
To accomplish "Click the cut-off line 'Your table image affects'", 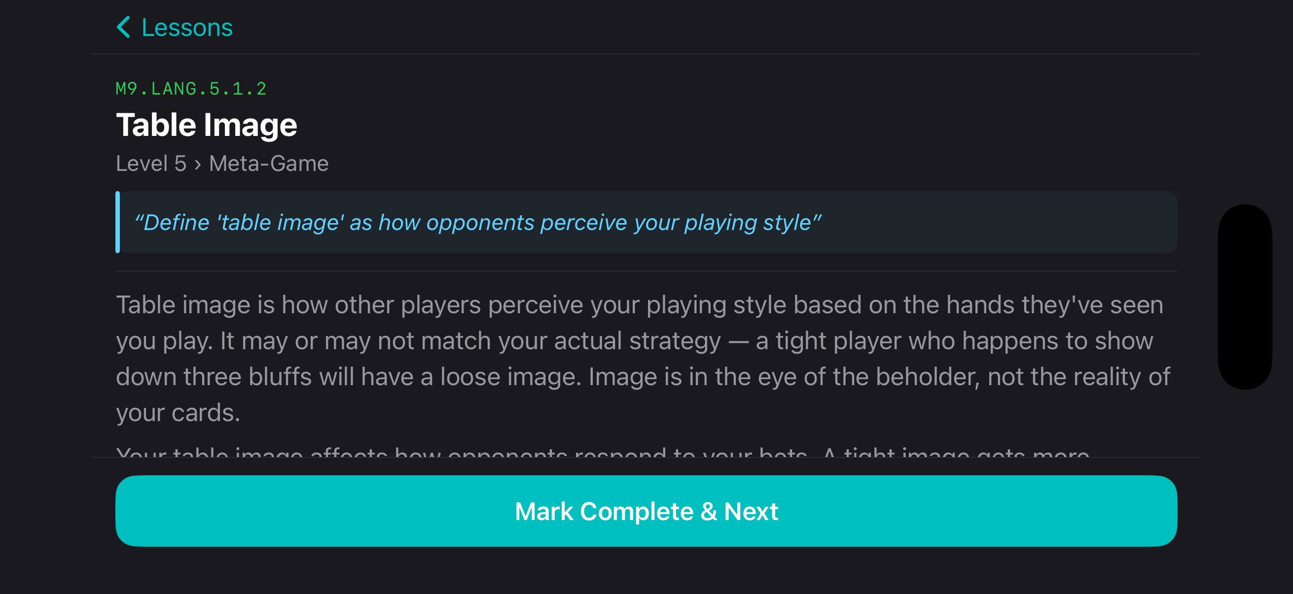I will pyautogui.click(x=251, y=452).
